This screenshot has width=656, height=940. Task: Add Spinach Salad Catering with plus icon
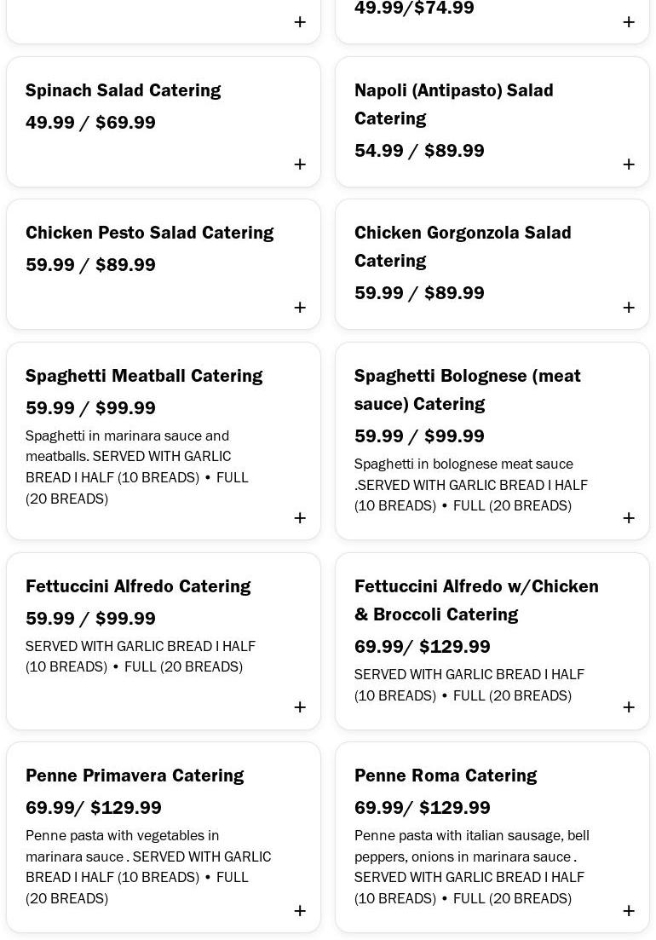pos(300,164)
